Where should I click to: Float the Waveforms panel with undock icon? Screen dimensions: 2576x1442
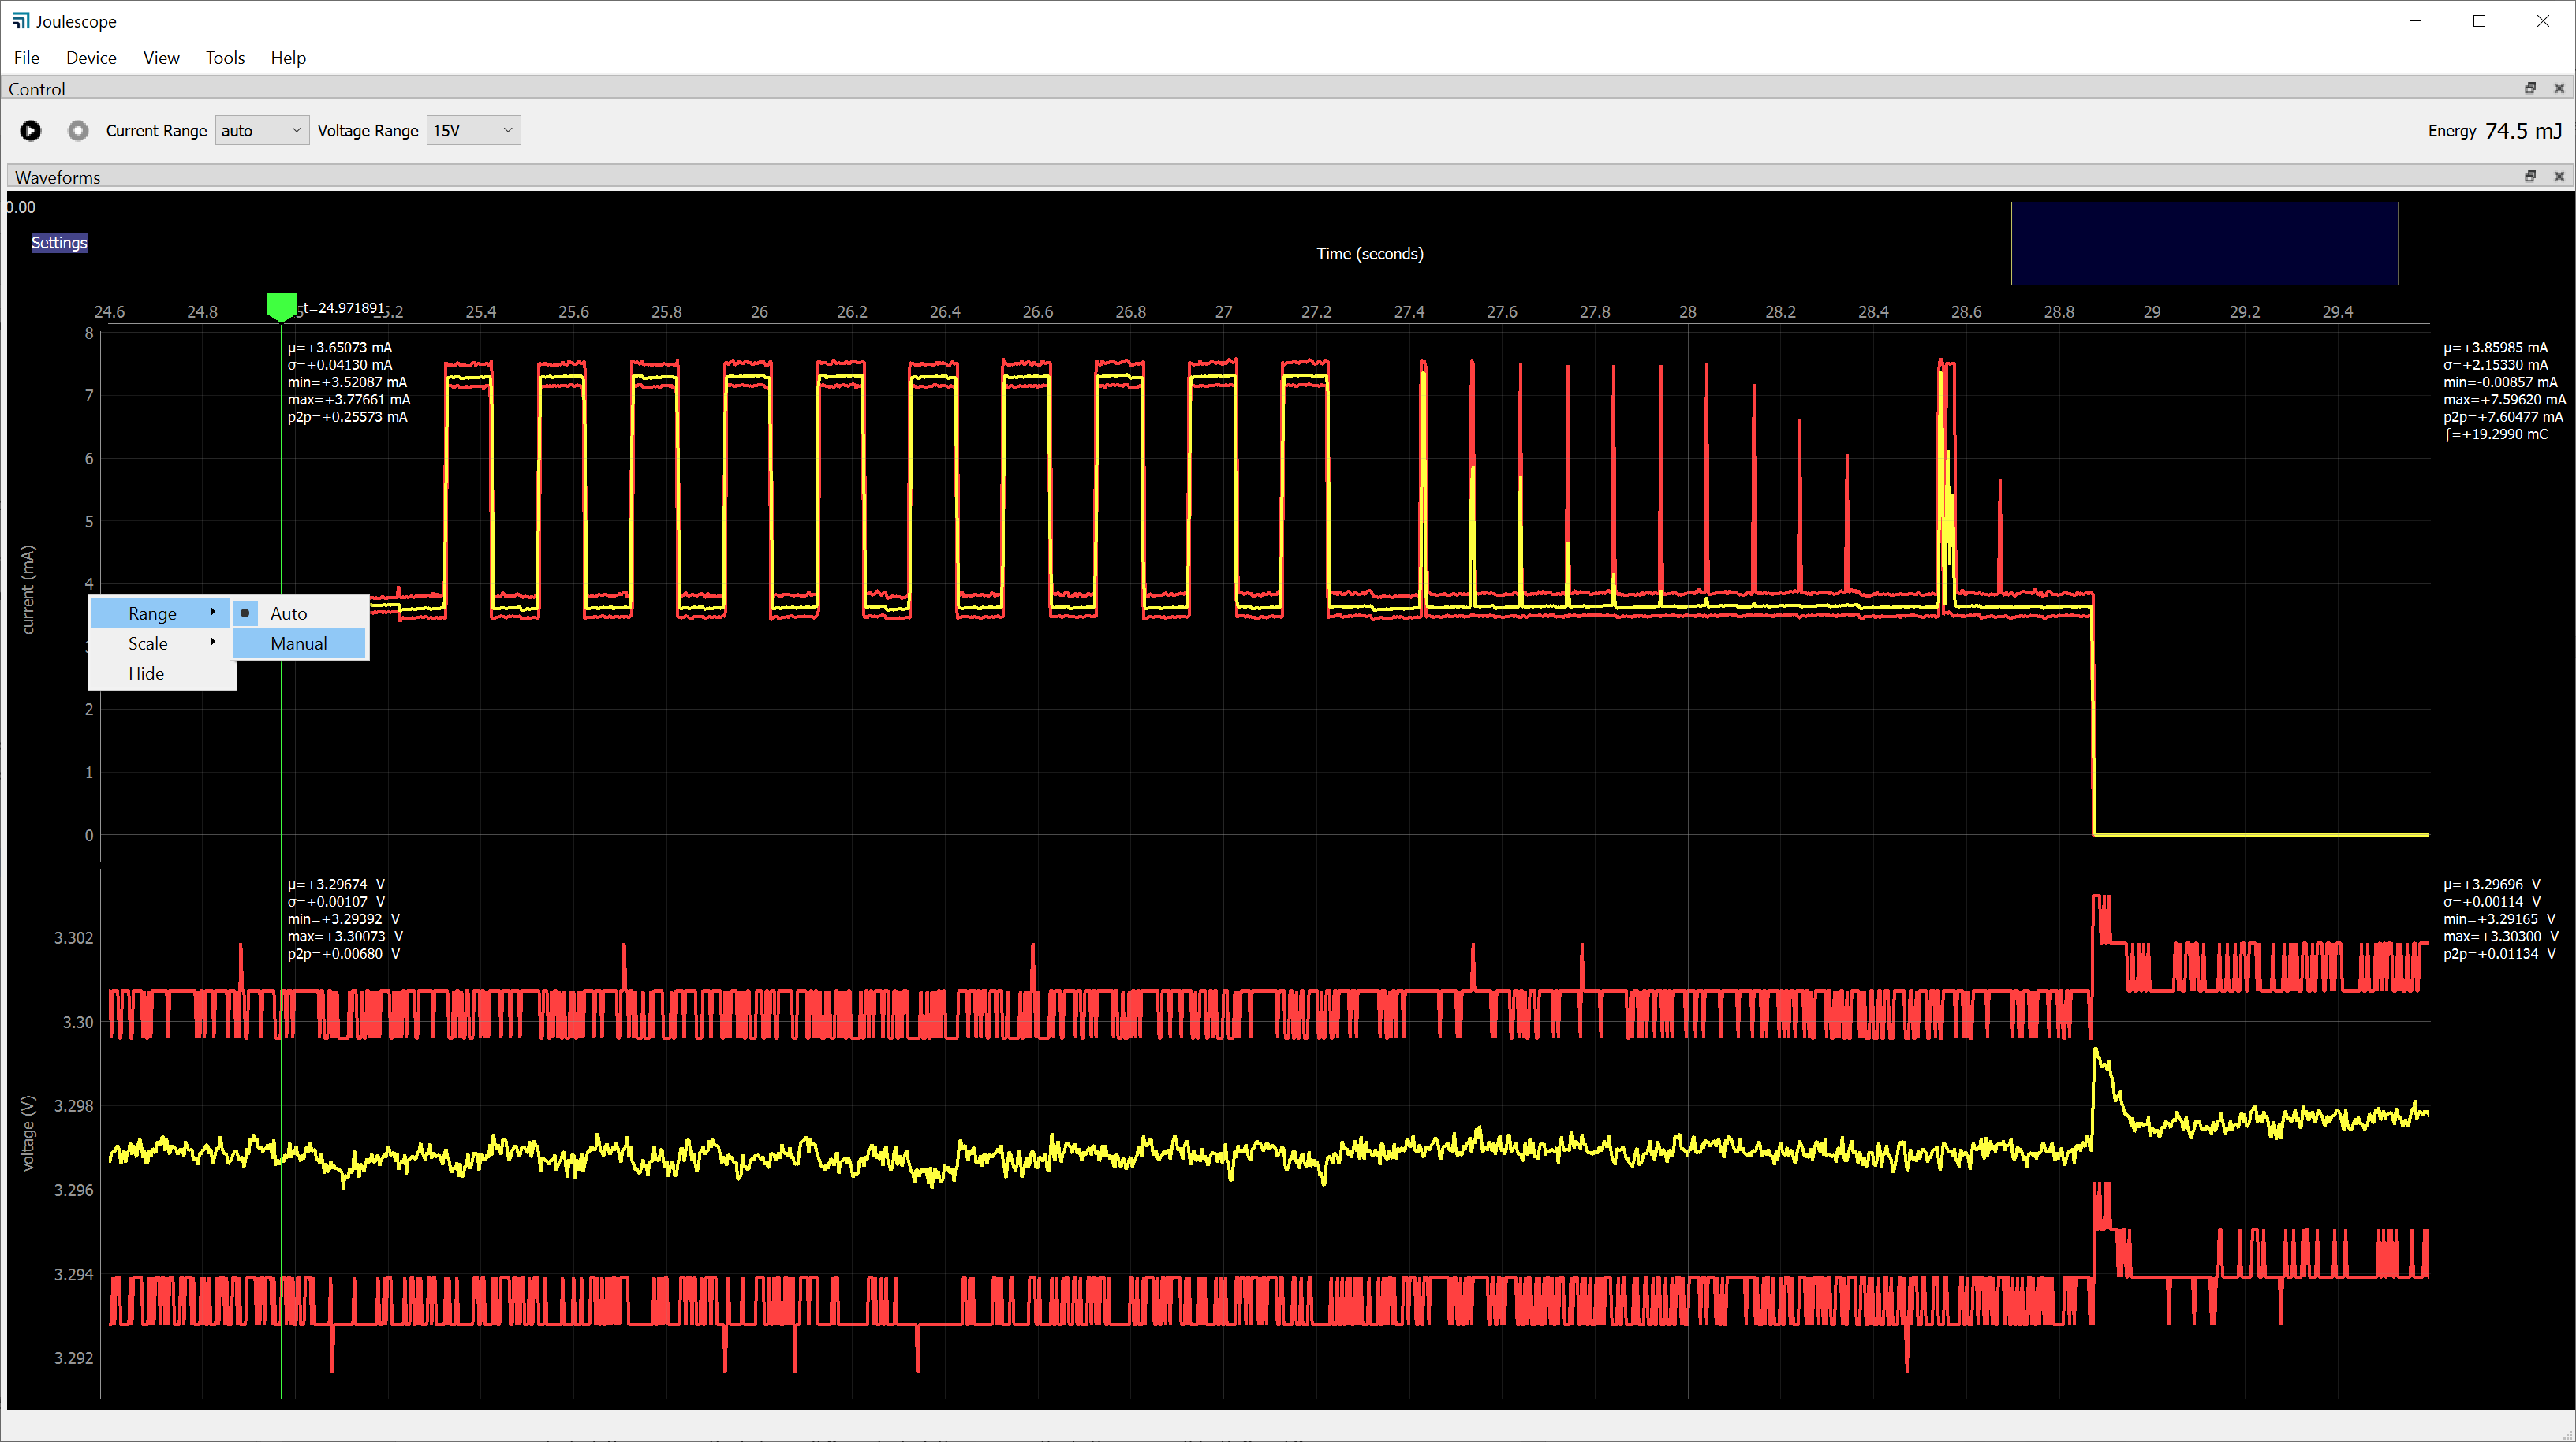pos(2530,176)
